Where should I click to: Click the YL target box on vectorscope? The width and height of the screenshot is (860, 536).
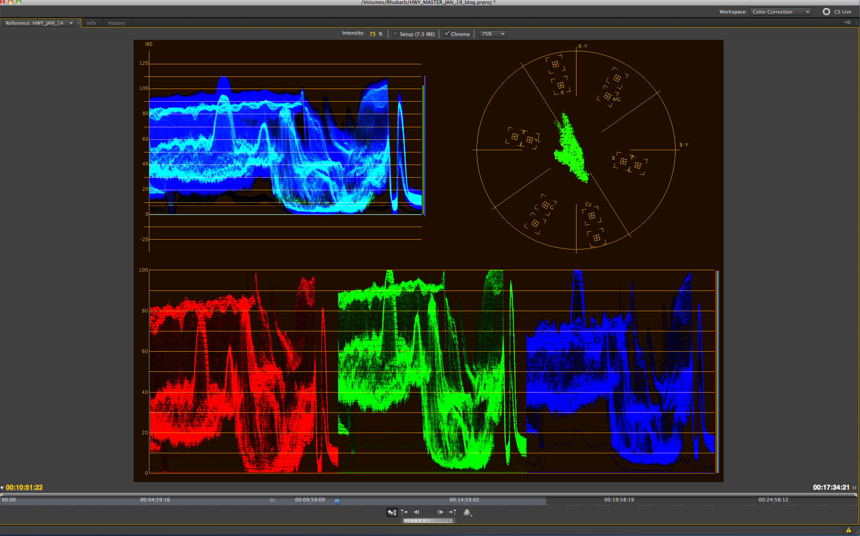point(530,140)
